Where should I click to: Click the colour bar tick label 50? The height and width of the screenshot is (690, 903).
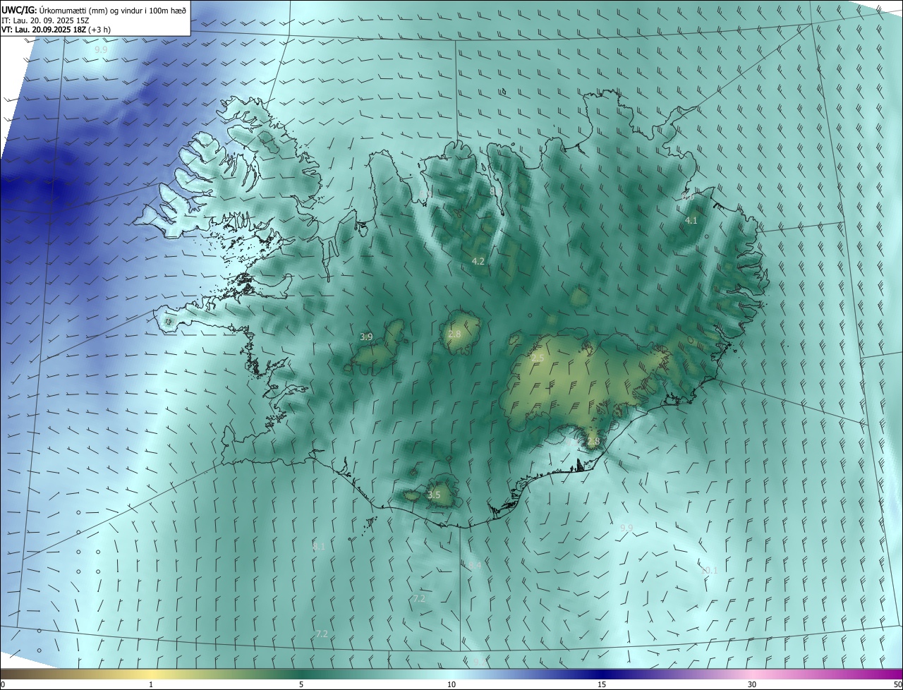coord(897,685)
